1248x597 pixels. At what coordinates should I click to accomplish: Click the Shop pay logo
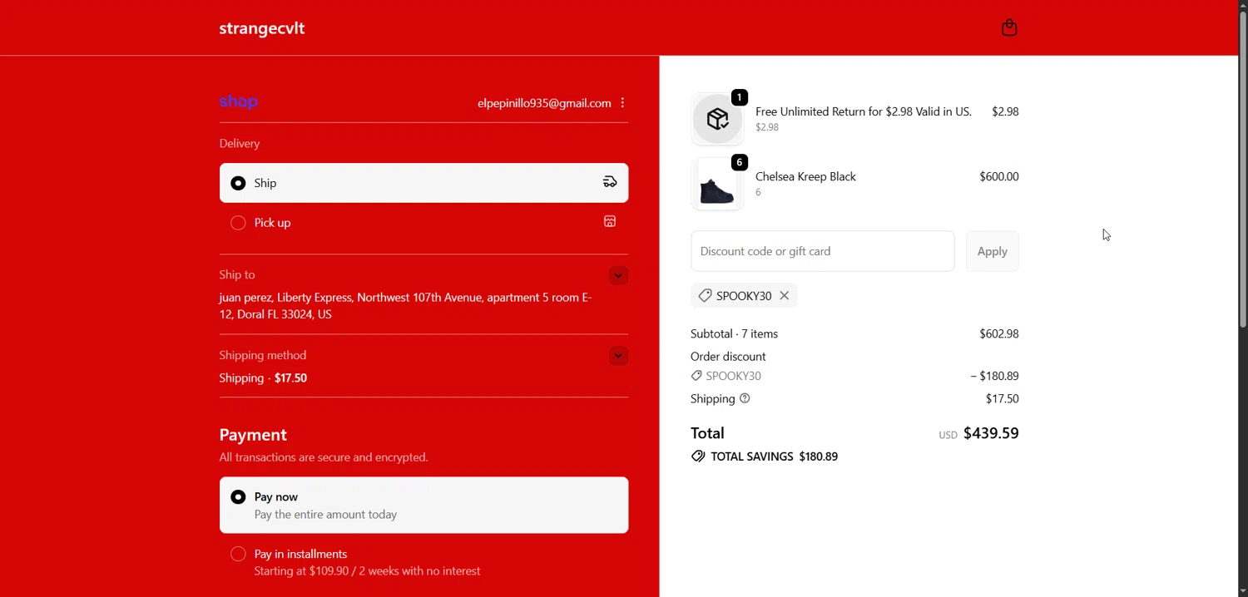[239, 102]
